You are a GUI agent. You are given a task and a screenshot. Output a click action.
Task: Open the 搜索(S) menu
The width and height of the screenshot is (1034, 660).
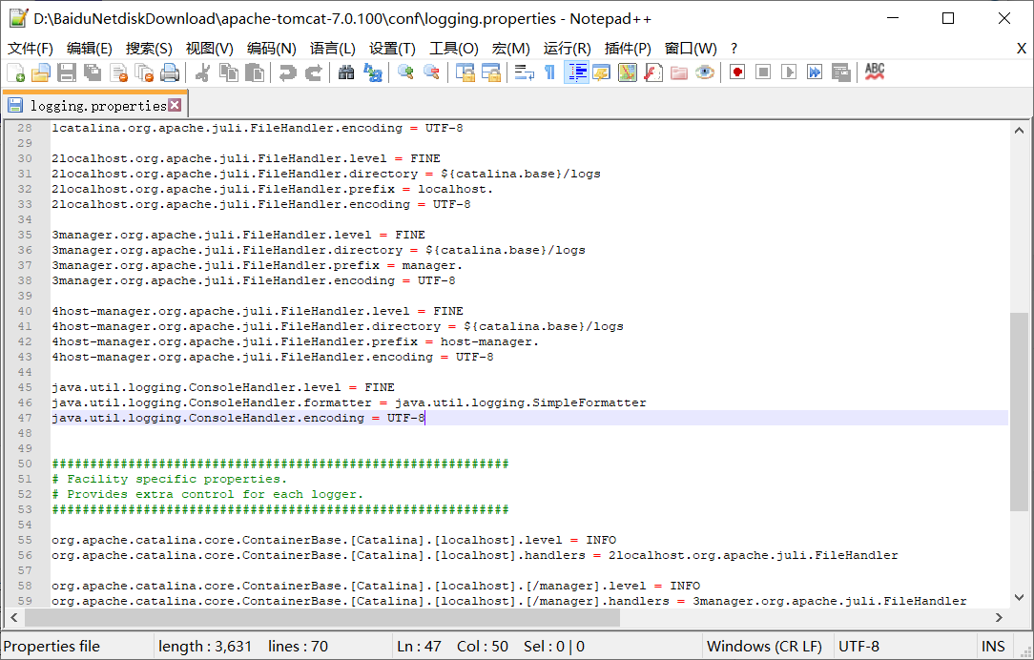[149, 48]
